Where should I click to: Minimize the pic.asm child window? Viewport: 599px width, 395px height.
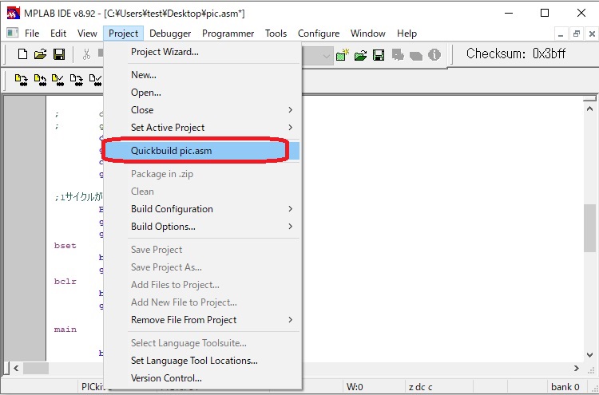[x=561, y=34]
